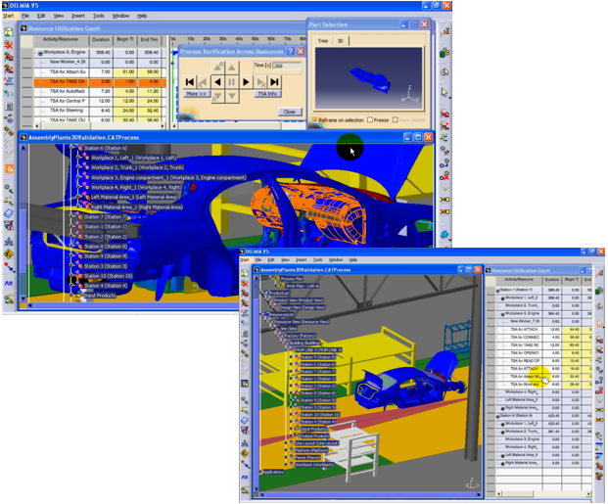Click the pause button in Process Verification
Viewport: 608px width, 504px height.
(232, 82)
